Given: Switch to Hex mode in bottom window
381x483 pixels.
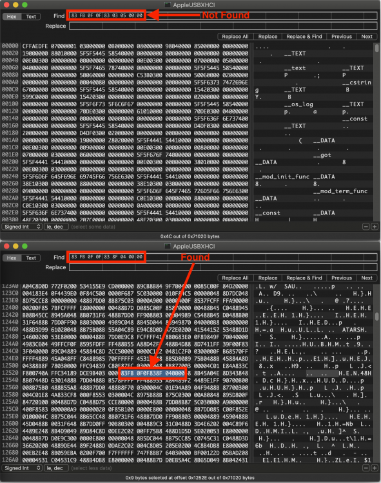Looking at the screenshot, I should [x=12, y=258].
